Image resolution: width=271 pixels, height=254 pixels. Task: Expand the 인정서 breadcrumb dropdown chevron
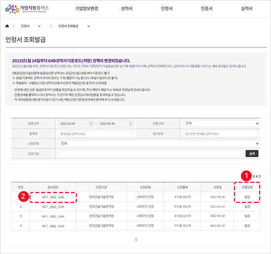pyautogui.click(x=39, y=26)
